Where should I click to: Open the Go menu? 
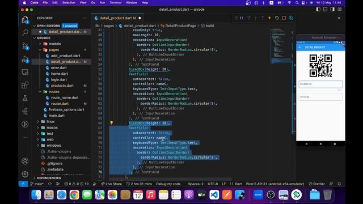(x=93, y=2)
